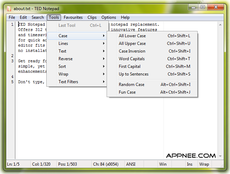The image size is (230, 174).
Task: Expand the Text Filters submenu
Action: click(x=77, y=81)
